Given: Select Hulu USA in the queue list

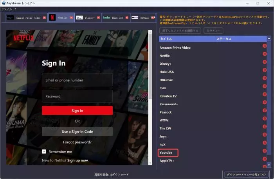Looking at the screenshot, I should coord(166,72).
